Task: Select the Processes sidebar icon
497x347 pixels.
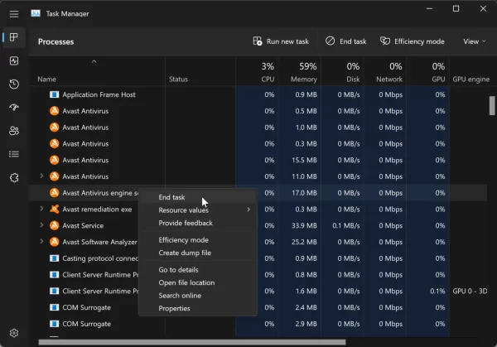Action: point(13,37)
